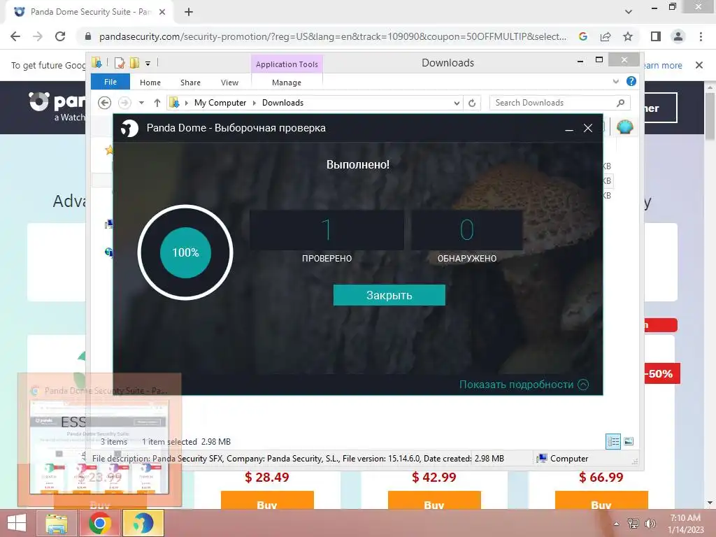Open File Explorer from the taskbar
The height and width of the screenshot is (537, 716).
[x=57, y=523]
